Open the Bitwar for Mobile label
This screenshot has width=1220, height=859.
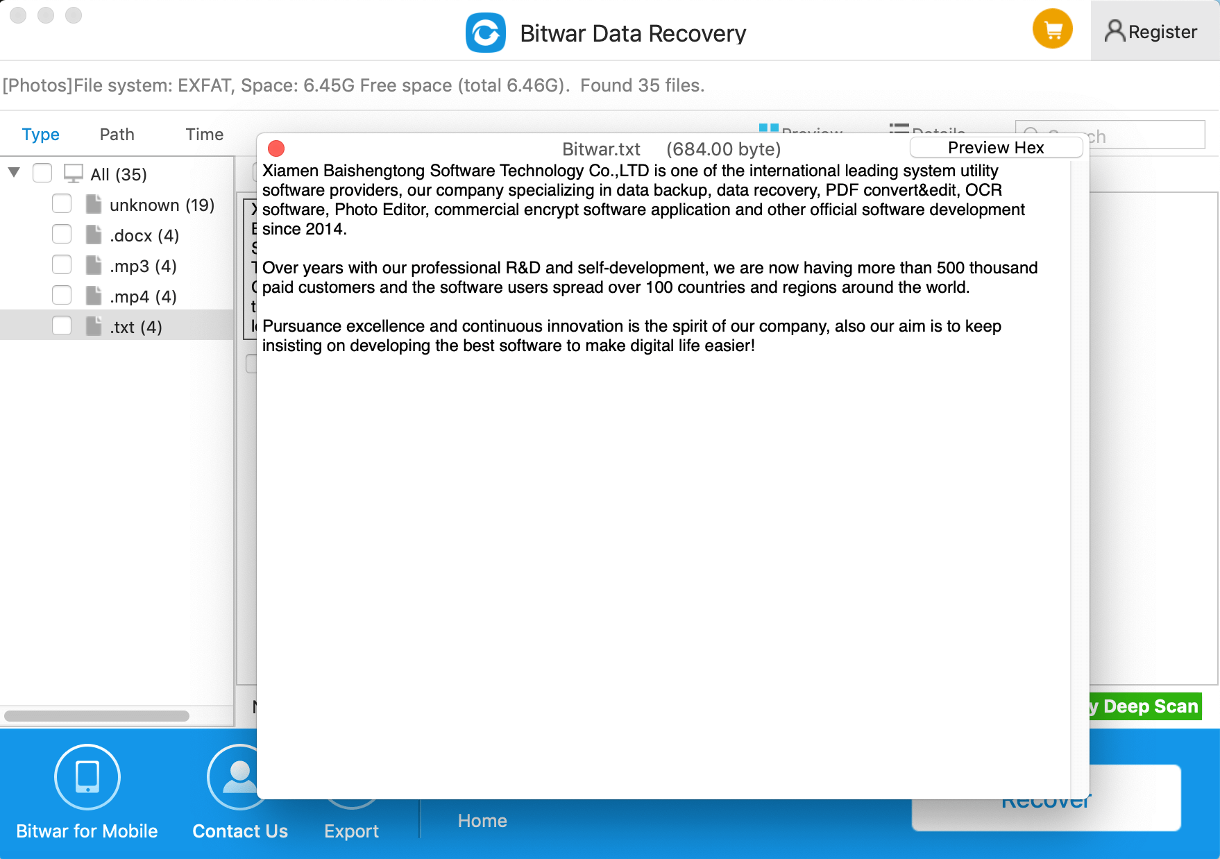(87, 831)
